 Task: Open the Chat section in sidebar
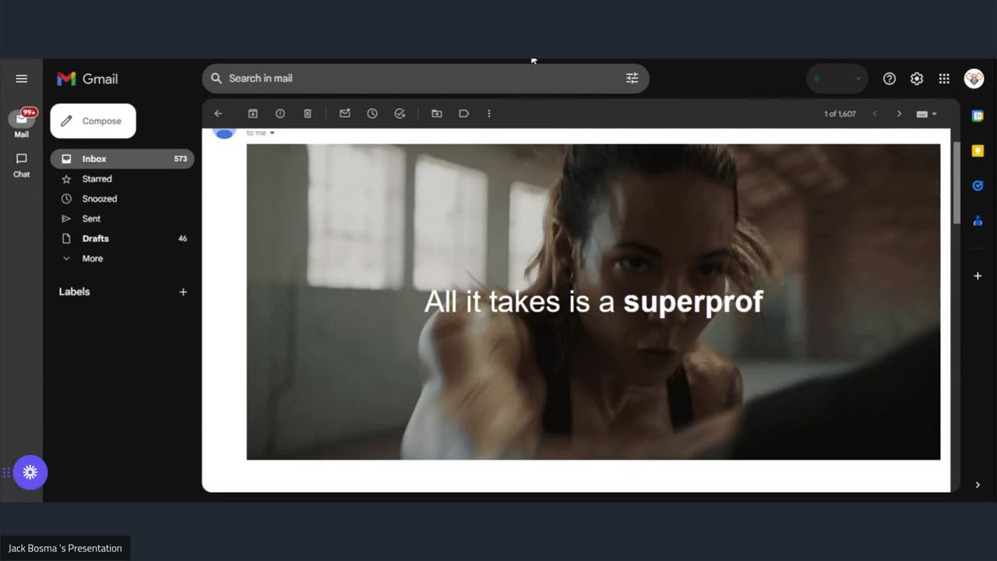click(22, 164)
